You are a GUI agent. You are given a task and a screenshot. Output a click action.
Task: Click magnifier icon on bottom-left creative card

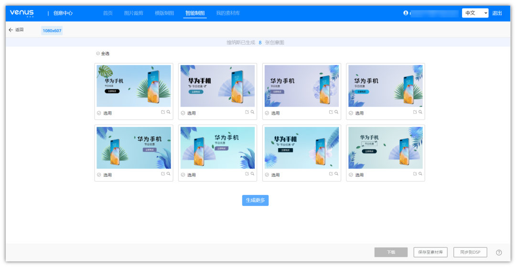point(169,174)
